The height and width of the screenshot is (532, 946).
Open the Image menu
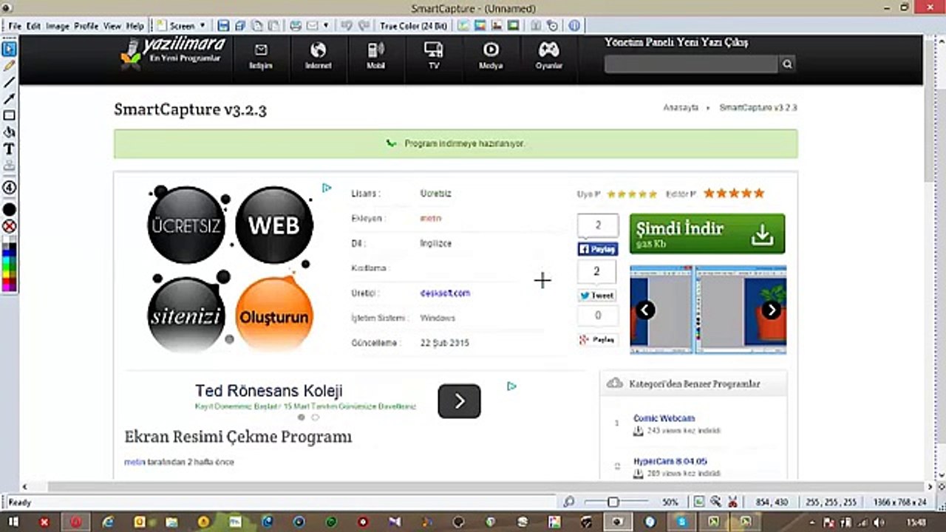(x=57, y=26)
